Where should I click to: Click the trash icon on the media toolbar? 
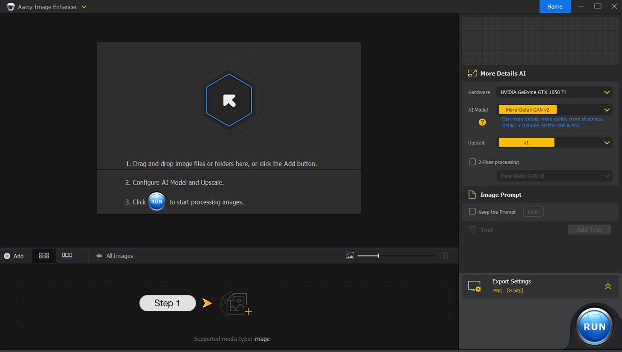(445, 256)
